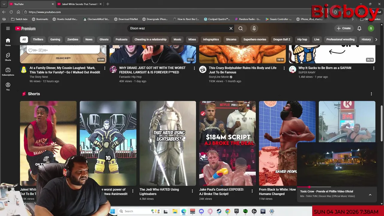Open Google Chrome from the taskbar

point(228,211)
